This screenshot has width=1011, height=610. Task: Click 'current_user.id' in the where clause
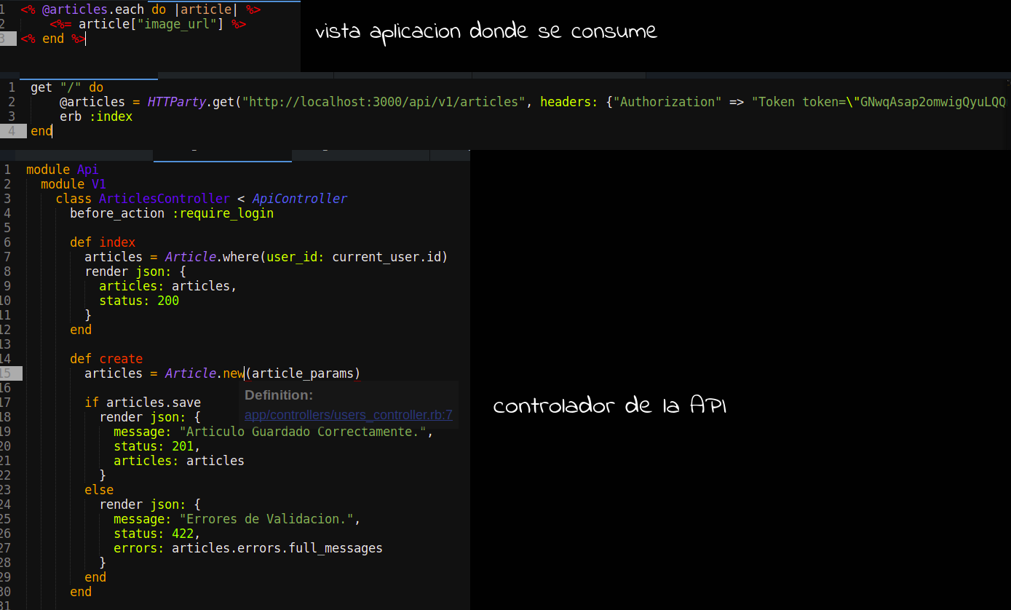point(386,257)
